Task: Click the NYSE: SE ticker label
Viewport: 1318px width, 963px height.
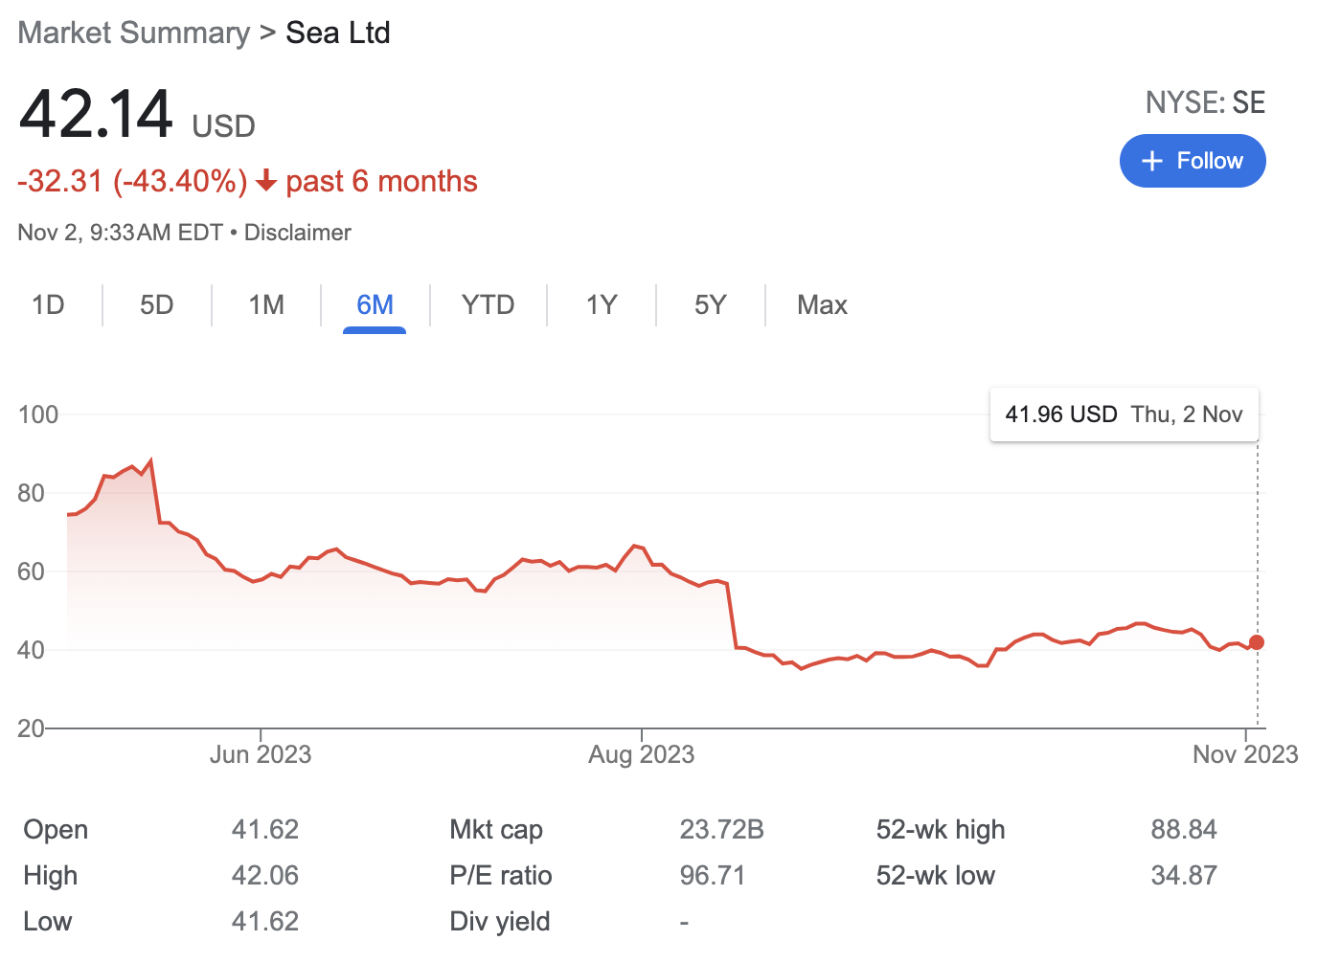Action: [1205, 102]
